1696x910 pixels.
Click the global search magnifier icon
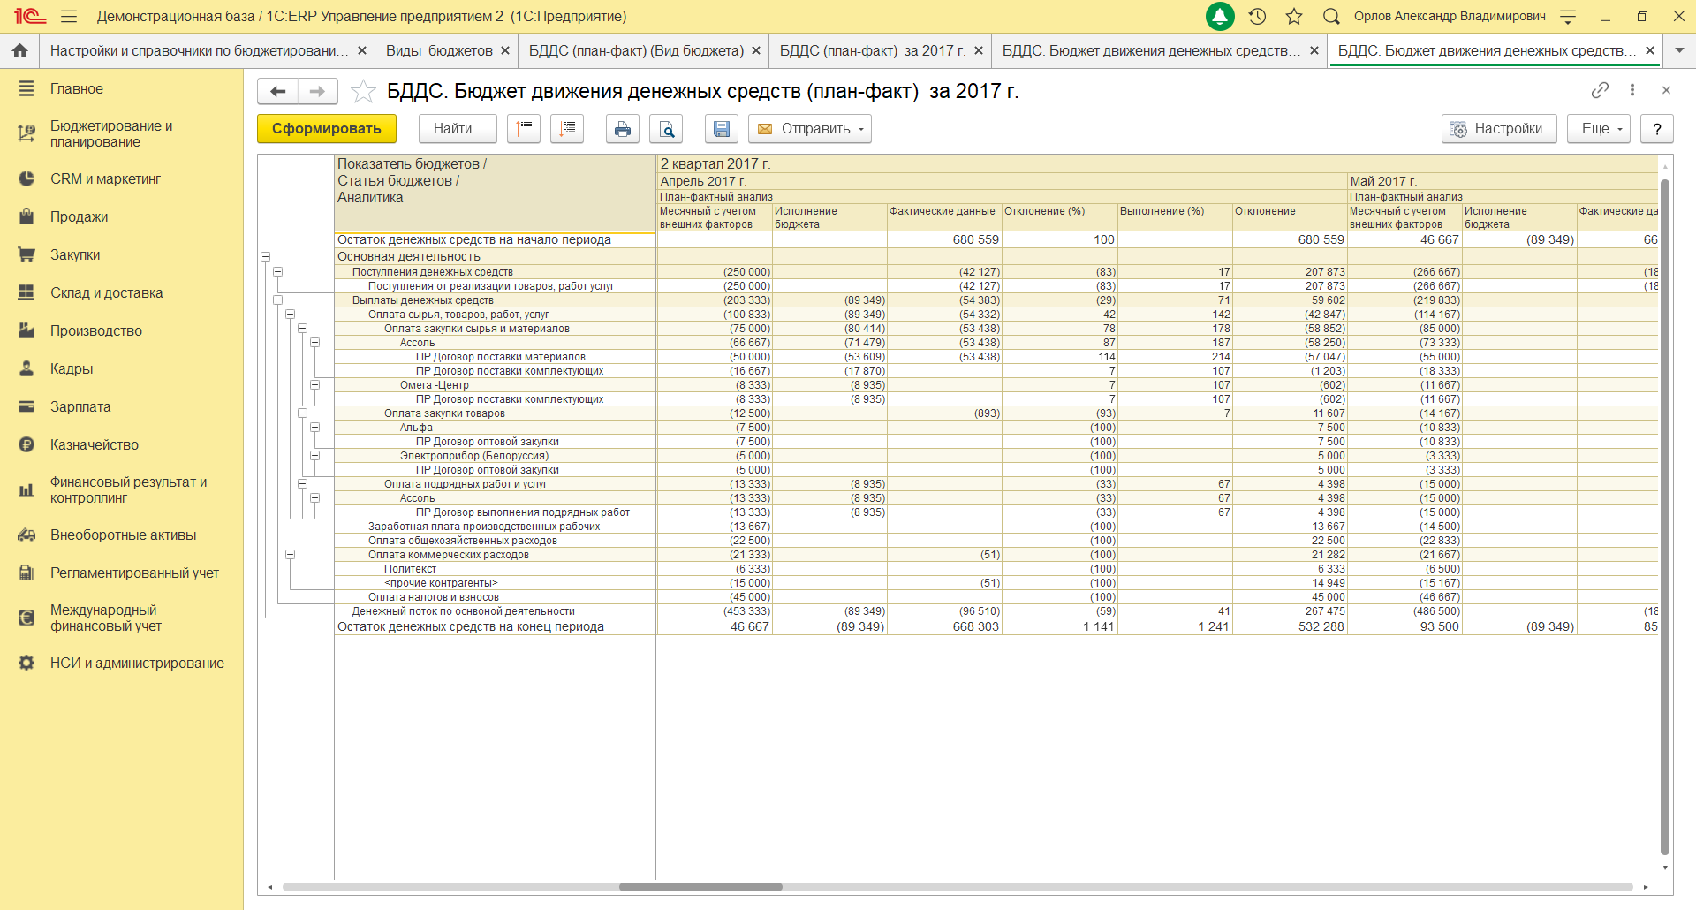pyautogui.click(x=1331, y=16)
